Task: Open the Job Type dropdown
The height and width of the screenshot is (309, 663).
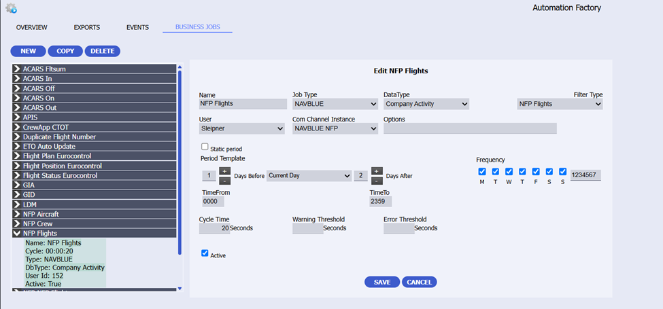Action: click(335, 104)
